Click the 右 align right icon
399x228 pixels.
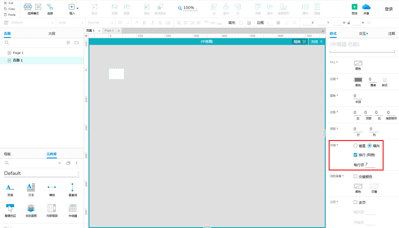click(x=238, y=7)
